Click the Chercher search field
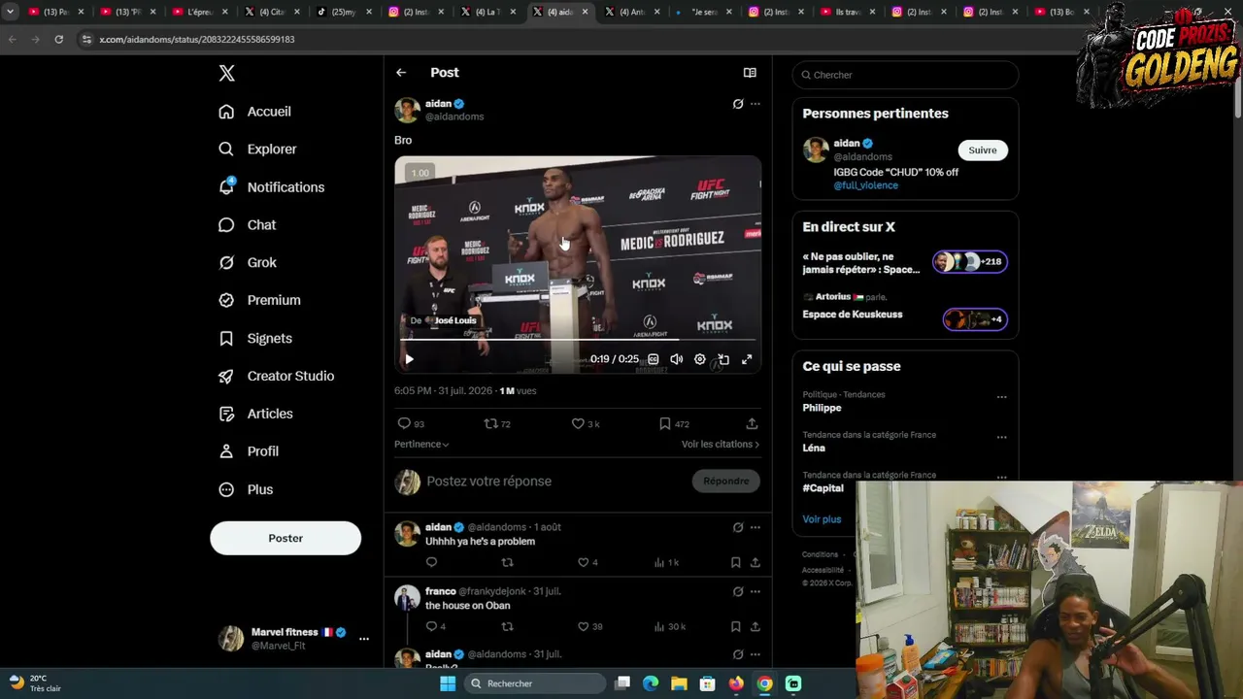The width and height of the screenshot is (1243, 699). tap(905, 75)
